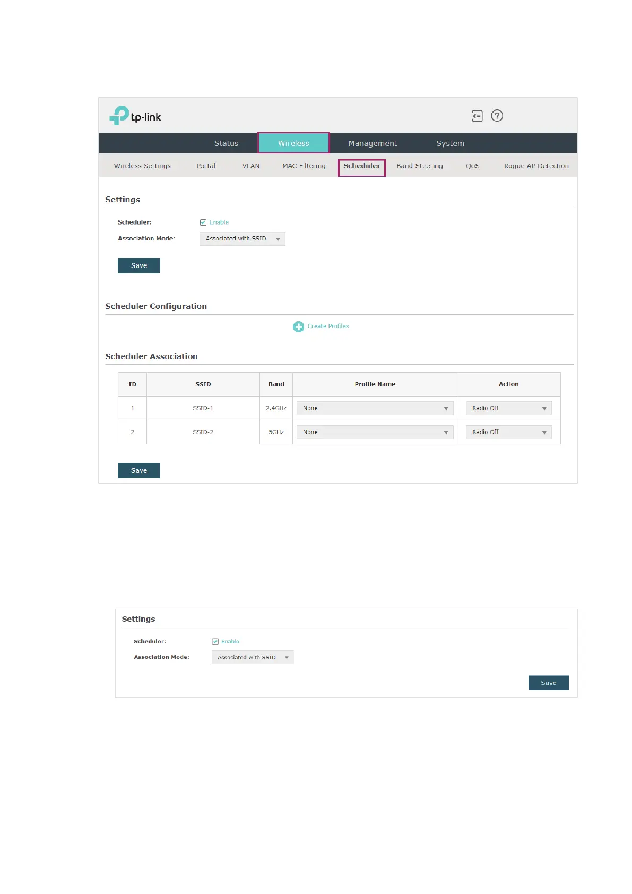Click the Profile Name column header
Screen dimensions: 632x894
click(x=375, y=384)
